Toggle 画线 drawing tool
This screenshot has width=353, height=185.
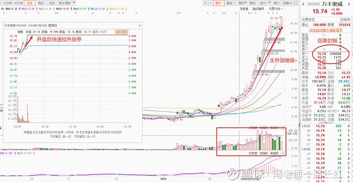[x=252, y=3]
